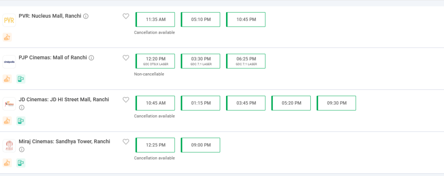This screenshot has width=444, height=176.
Task: Click M-ticket icon under PJP Cinemas
Action: pyautogui.click(x=21, y=79)
